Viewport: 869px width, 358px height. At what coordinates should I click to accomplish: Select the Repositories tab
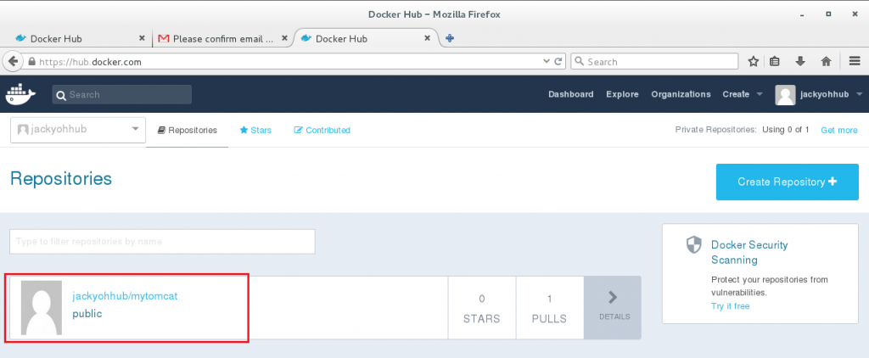coord(188,131)
